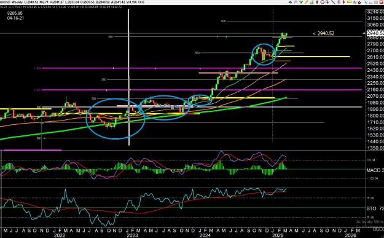Close the chart with the red X icon
The width and height of the screenshot is (384, 238).
(382, 2)
